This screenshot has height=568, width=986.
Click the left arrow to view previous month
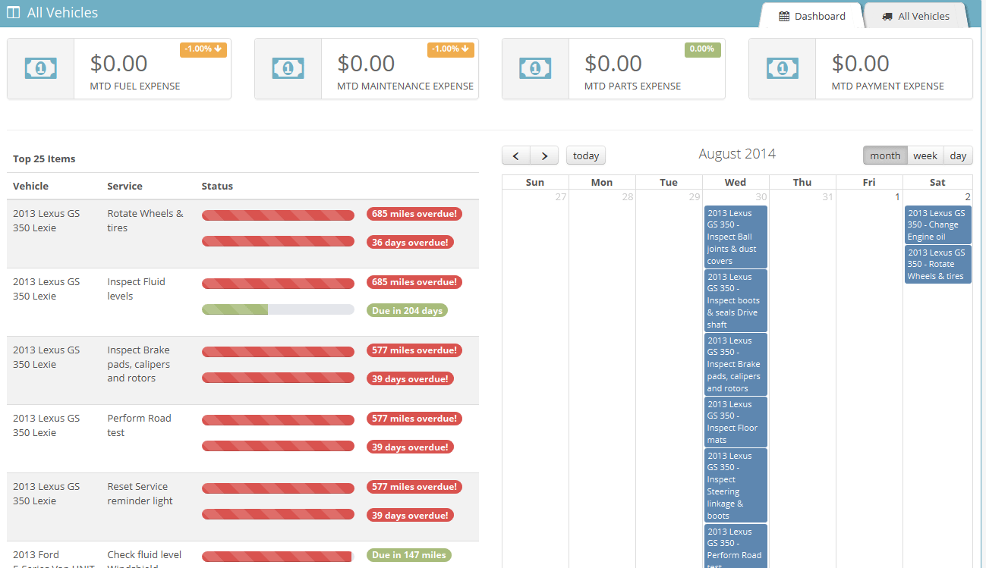pos(517,155)
